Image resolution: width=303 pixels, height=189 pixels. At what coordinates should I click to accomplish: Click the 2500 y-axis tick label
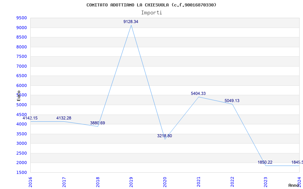click(22, 153)
